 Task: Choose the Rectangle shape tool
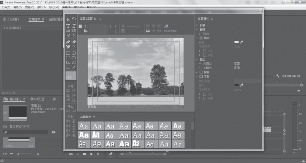point(68,53)
